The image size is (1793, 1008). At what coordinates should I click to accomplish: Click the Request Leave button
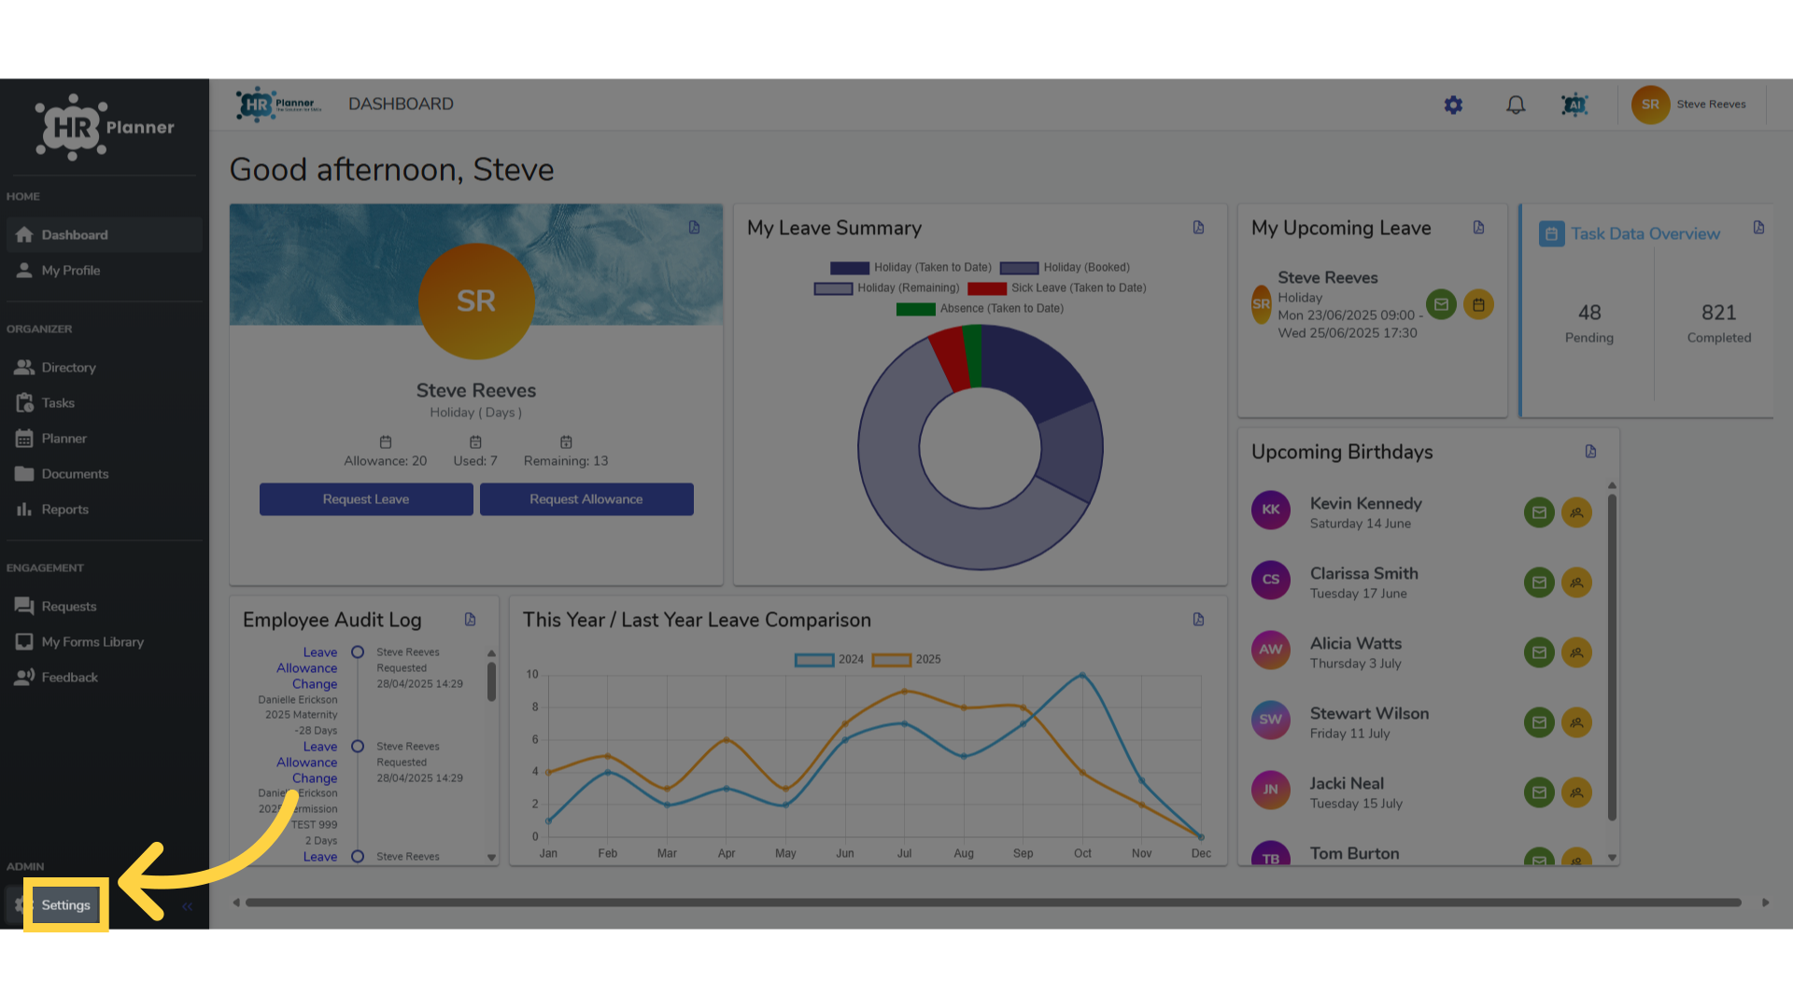pos(366,499)
